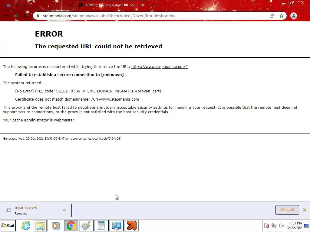This screenshot has width=310, height=232.
Task: Open Windows Media Player from taskbar
Action: [56, 225]
